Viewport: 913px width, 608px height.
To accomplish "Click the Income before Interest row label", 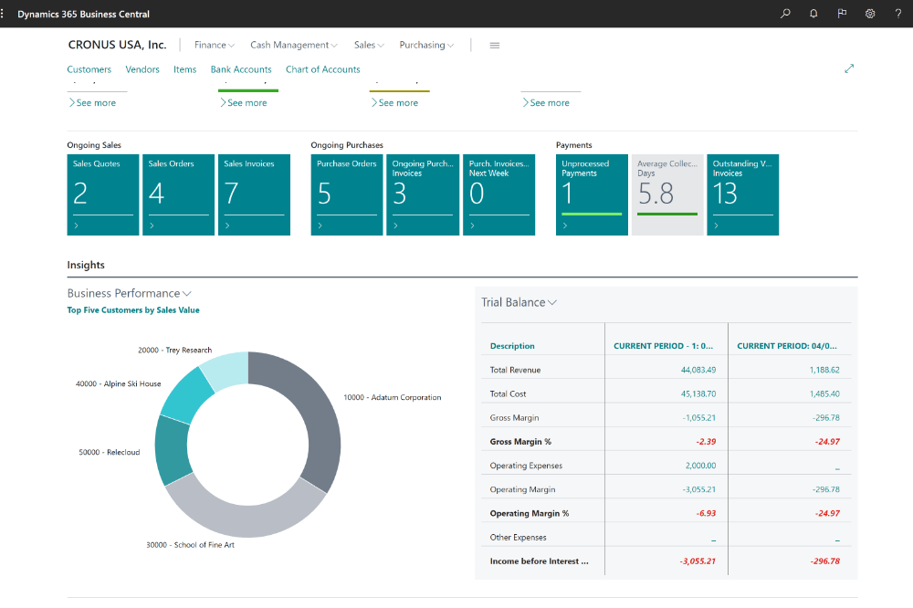I will point(540,561).
